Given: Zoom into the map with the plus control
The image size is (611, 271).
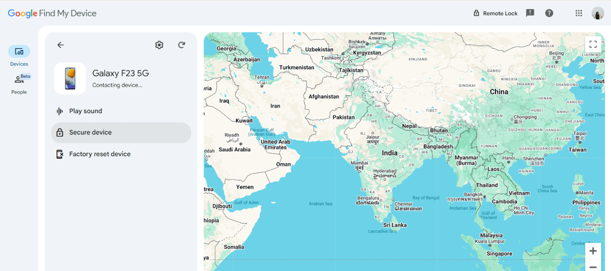Looking at the screenshot, I should coord(593,251).
